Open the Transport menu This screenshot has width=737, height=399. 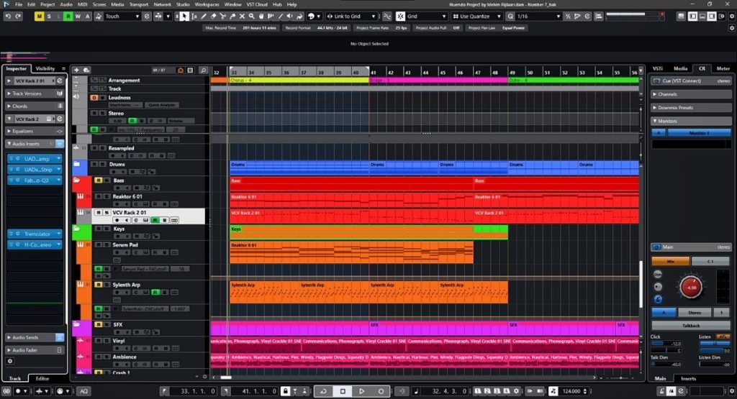click(x=139, y=4)
